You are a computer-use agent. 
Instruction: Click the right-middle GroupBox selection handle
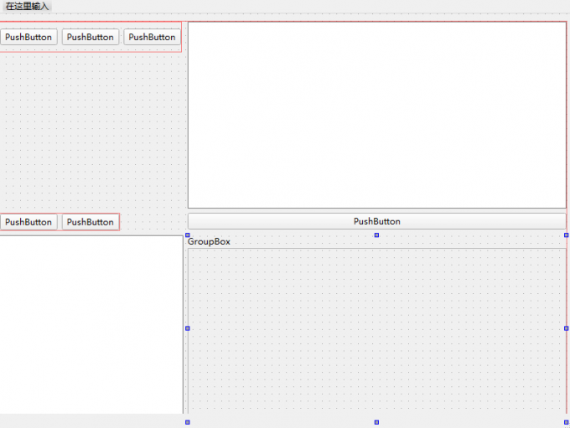(x=567, y=328)
